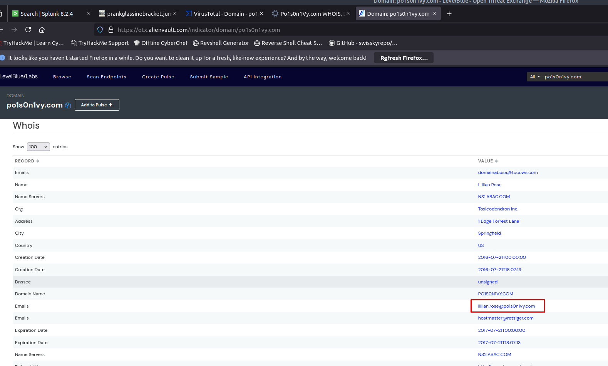Screen dimensions: 608x366
Task: Open GitHub swisskyrepo bookmark
Action: [363, 43]
